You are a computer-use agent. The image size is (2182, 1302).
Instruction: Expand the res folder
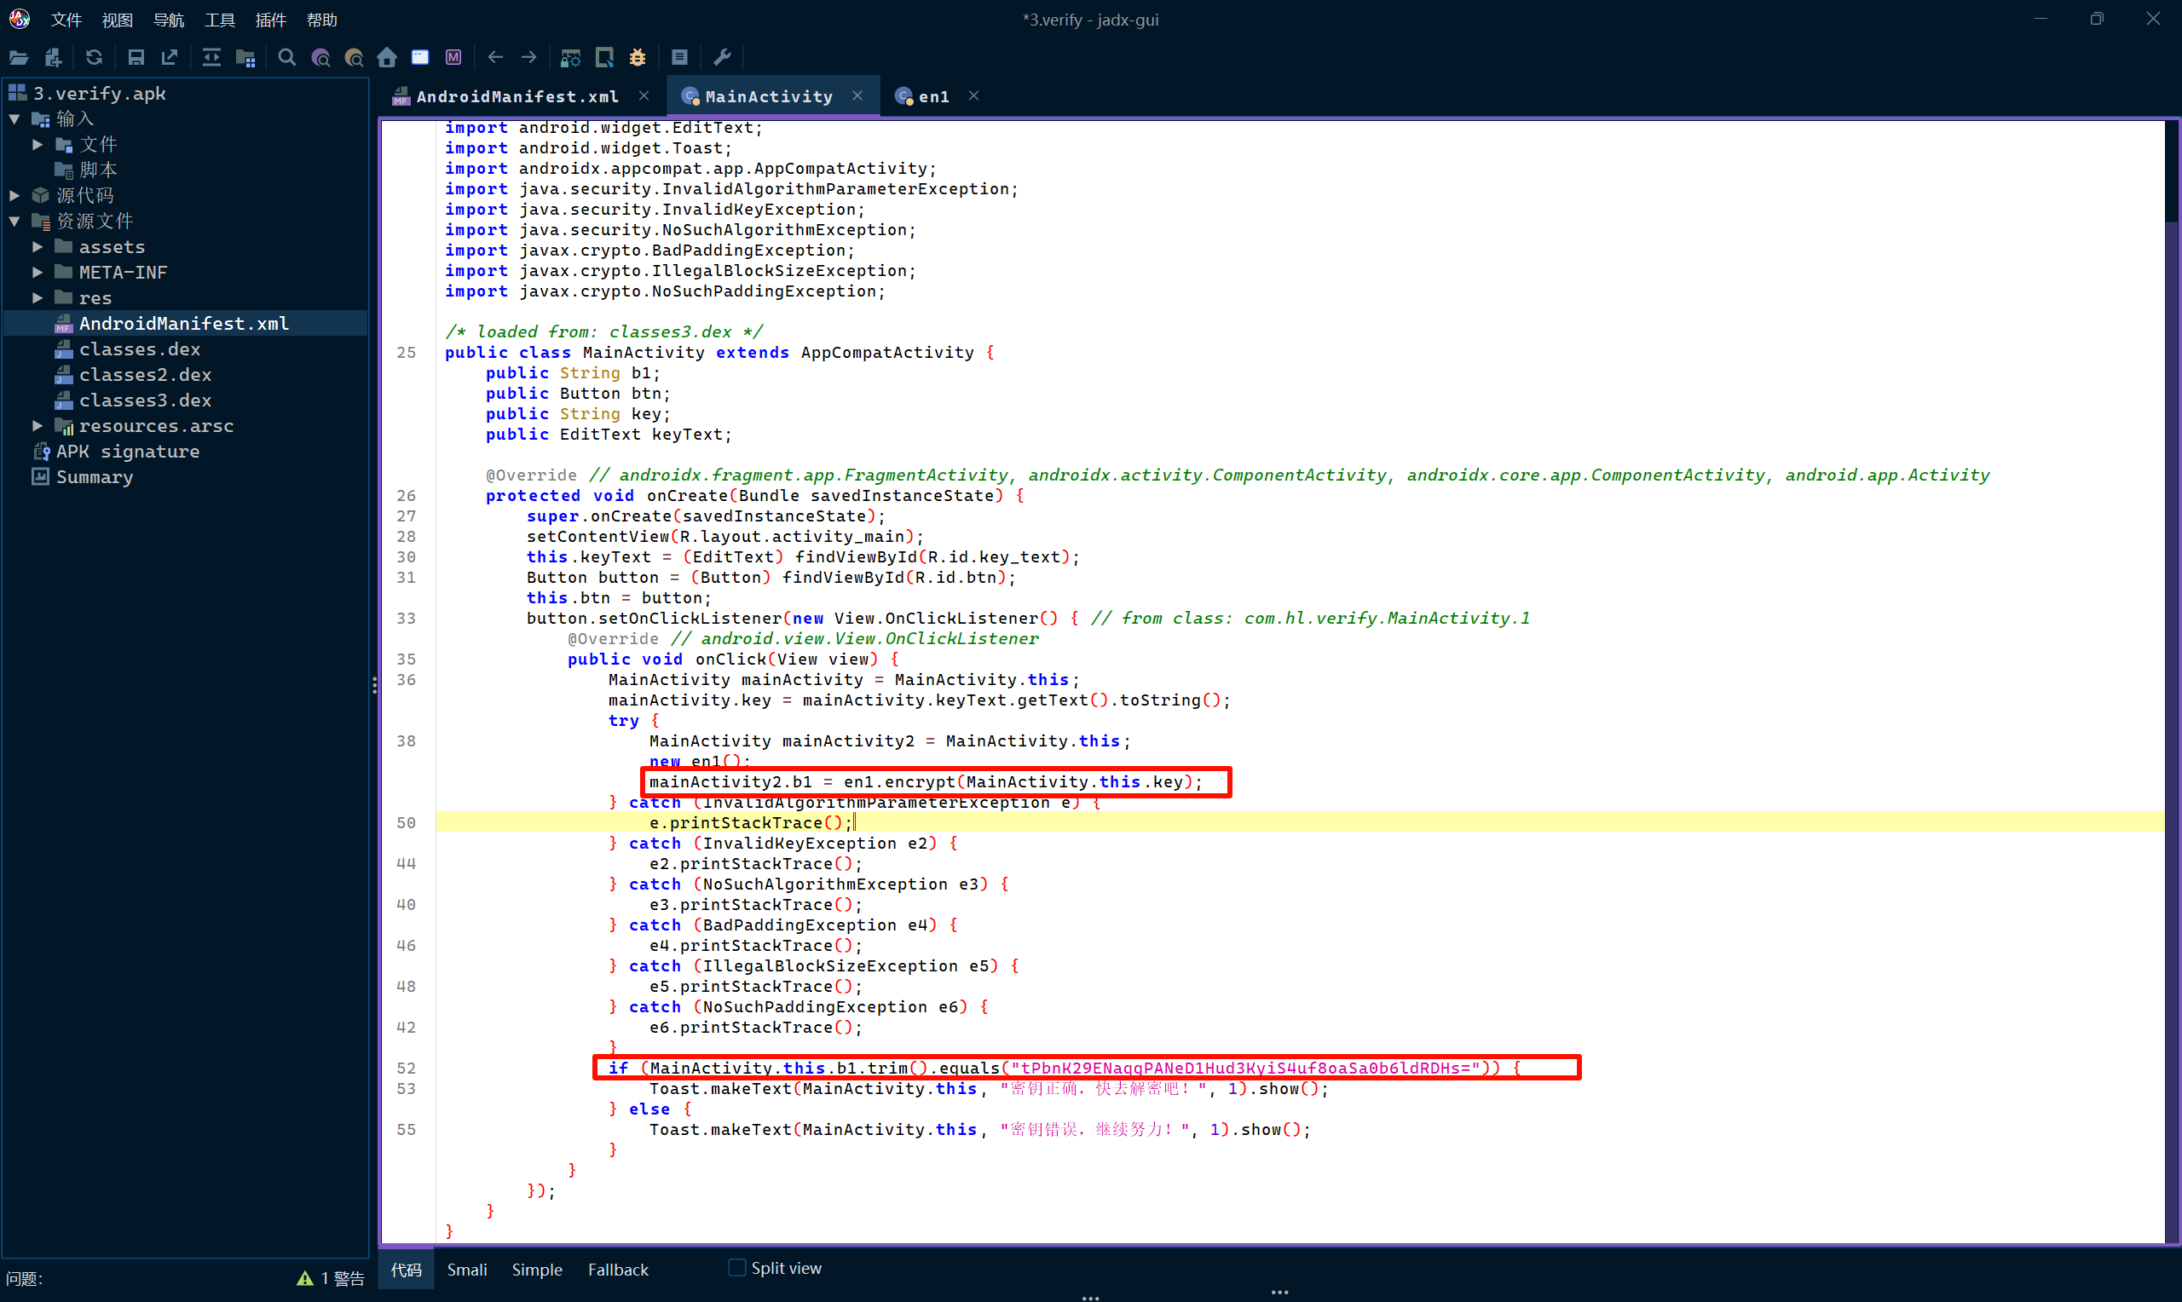click(x=38, y=297)
